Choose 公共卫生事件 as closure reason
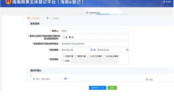 tap(88, 56)
